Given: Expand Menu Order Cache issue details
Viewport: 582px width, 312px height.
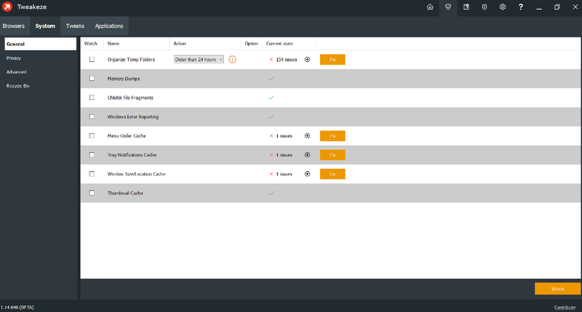Looking at the screenshot, I should pos(307,136).
